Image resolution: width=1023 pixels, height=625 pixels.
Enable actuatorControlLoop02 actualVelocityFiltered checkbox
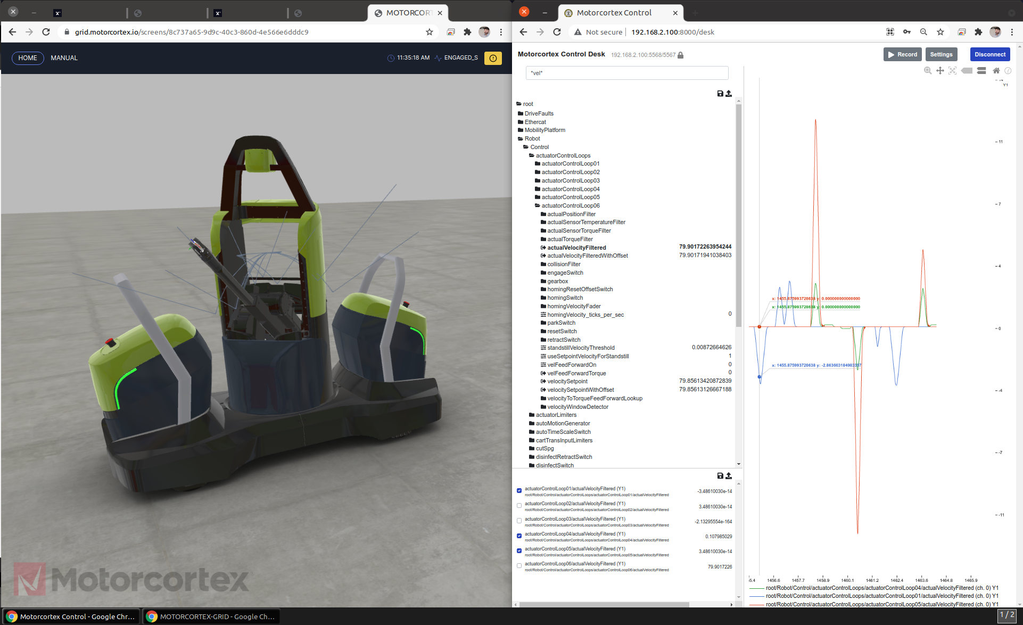point(519,506)
